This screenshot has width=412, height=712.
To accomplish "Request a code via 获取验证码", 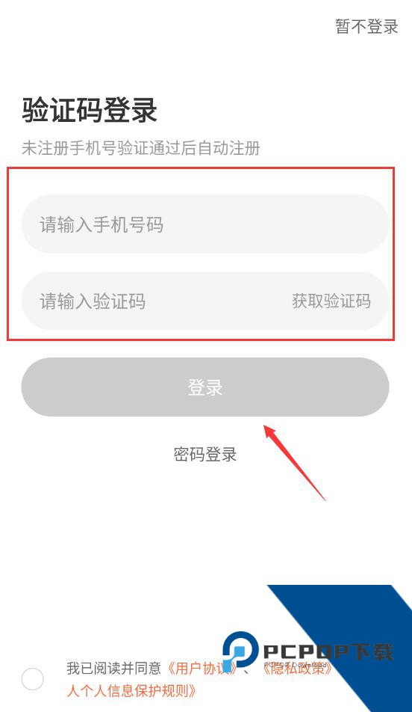I will pos(331,301).
